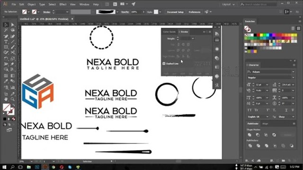303x170 pixels.
Task: Click Minus Front in Pathfinder
Action: [258, 135]
